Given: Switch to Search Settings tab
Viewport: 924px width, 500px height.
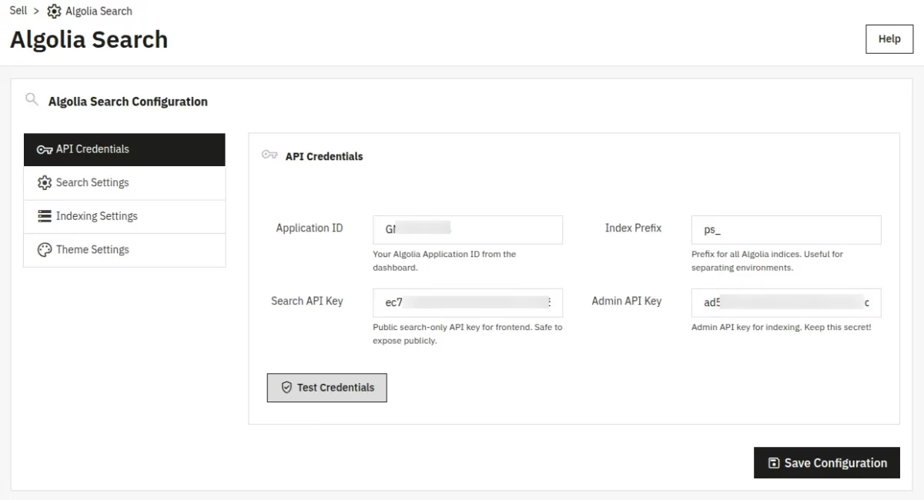Looking at the screenshot, I should [x=124, y=183].
